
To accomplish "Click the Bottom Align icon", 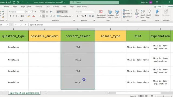I will click(x=47, y=12).
